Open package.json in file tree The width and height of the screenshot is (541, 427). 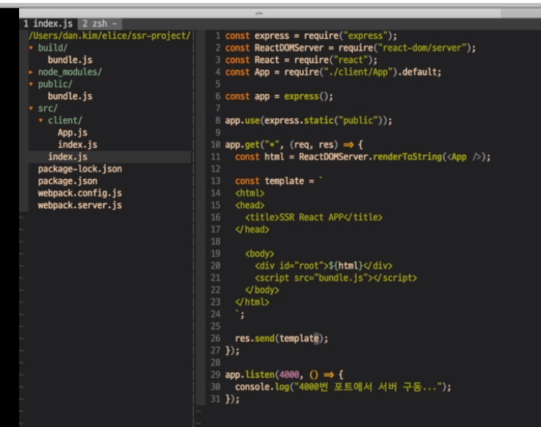68,180
